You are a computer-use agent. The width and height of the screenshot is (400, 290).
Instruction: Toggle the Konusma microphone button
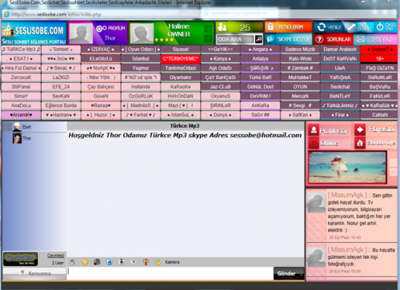click(34, 273)
